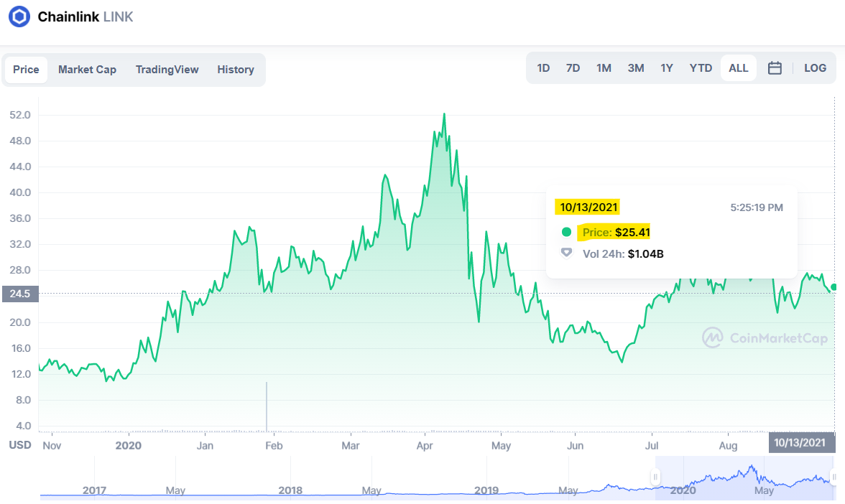Click the Jul x-axis label
The height and width of the screenshot is (504, 845).
pyautogui.click(x=652, y=445)
